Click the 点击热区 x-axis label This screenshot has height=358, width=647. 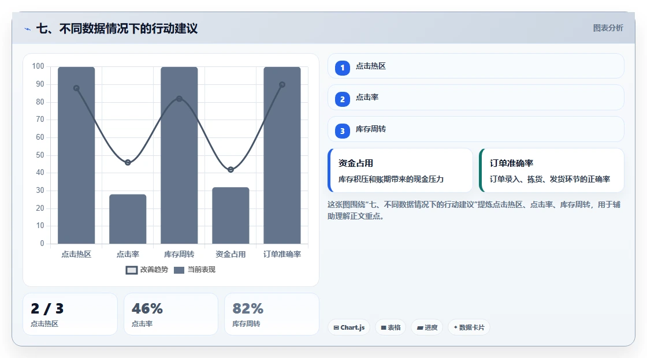click(x=76, y=254)
